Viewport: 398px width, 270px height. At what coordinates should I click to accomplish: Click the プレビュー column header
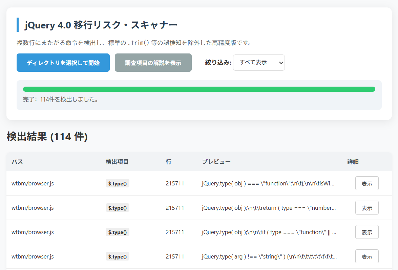tap(216, 162)
